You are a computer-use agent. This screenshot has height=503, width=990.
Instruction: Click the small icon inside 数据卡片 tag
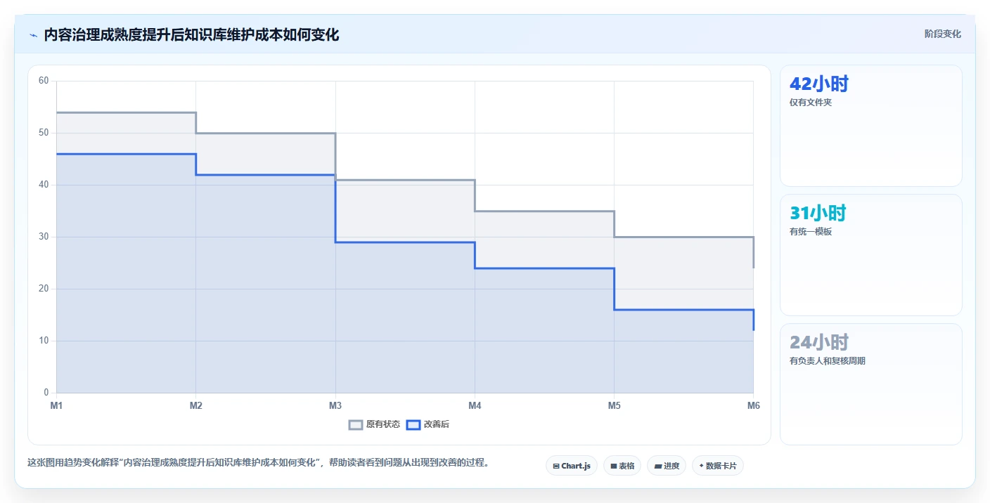point(701,466)
